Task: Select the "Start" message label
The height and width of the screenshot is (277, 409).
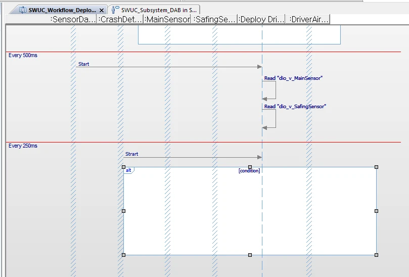Action: coord(84,64)
